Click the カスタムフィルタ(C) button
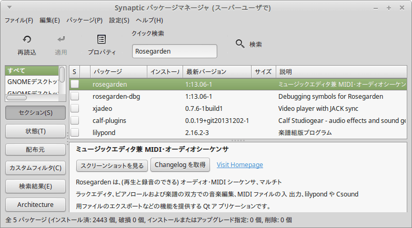 coord(35,168)
